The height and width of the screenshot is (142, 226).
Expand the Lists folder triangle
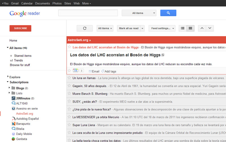(x=9, y=93)
